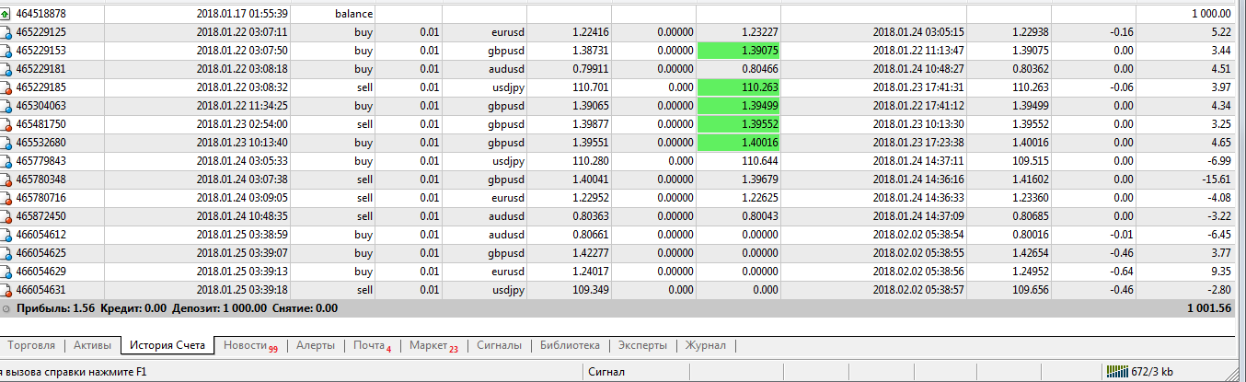Screen dimensions: 1246x382
Task: Click the profit summary row circle icon
Action: pos(6,308)
